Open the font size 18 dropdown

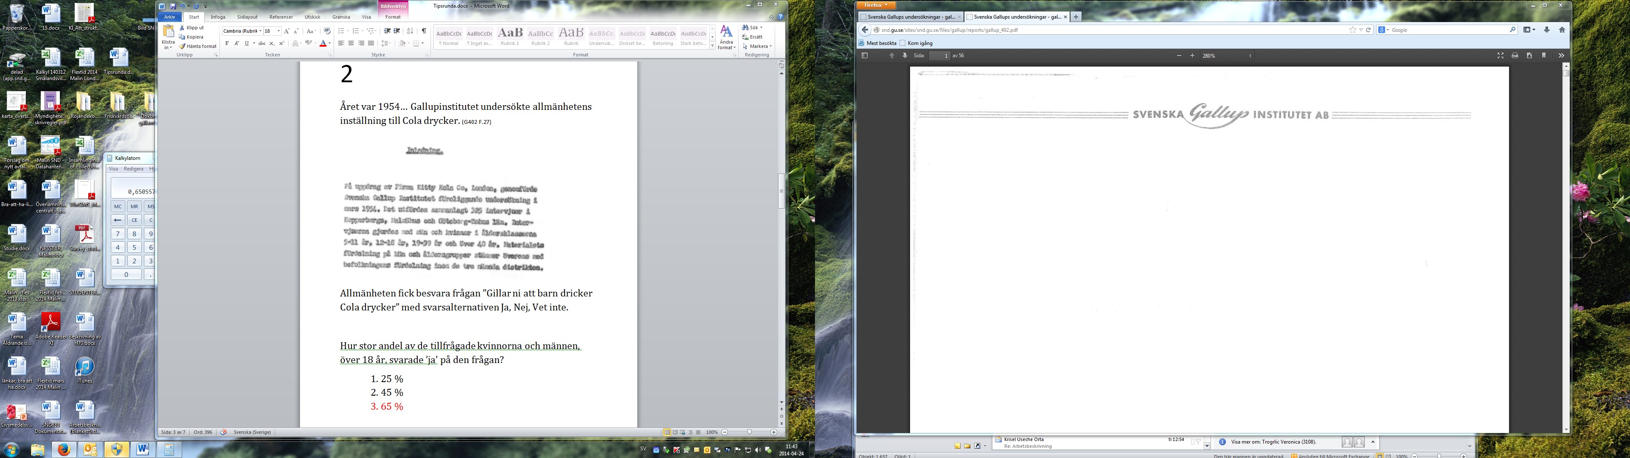click(278, 31)
